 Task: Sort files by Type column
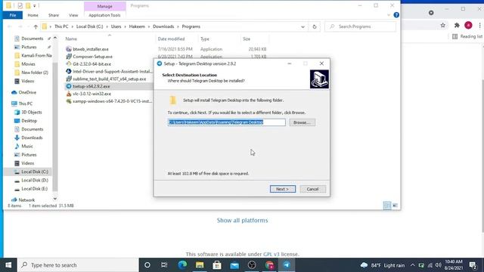[205, 39]
